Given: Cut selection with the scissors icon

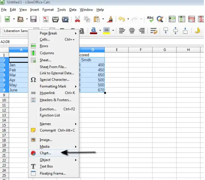Looking at the screenshot, I should click(x=77, y=19).
